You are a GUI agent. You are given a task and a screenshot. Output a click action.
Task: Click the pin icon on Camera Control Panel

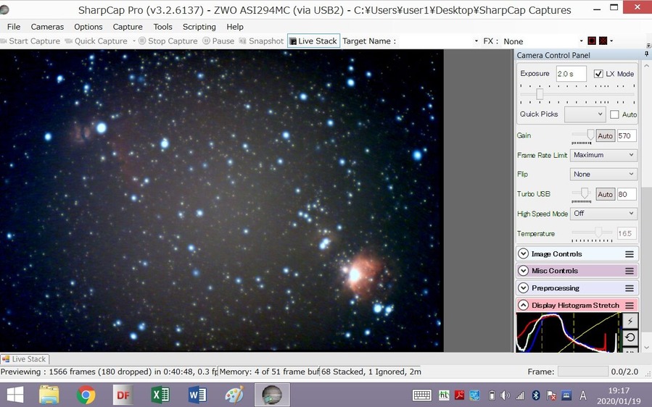(x=647, y=54)
